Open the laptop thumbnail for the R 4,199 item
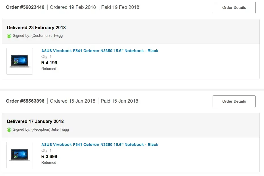 (x=20, y=61)
